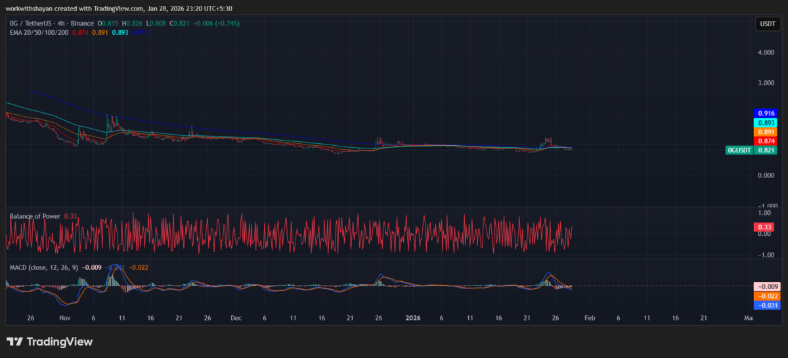The image size is (788, 358).
Task: Click the 2026 label on the time axis
Action: [x=413, y=318]
